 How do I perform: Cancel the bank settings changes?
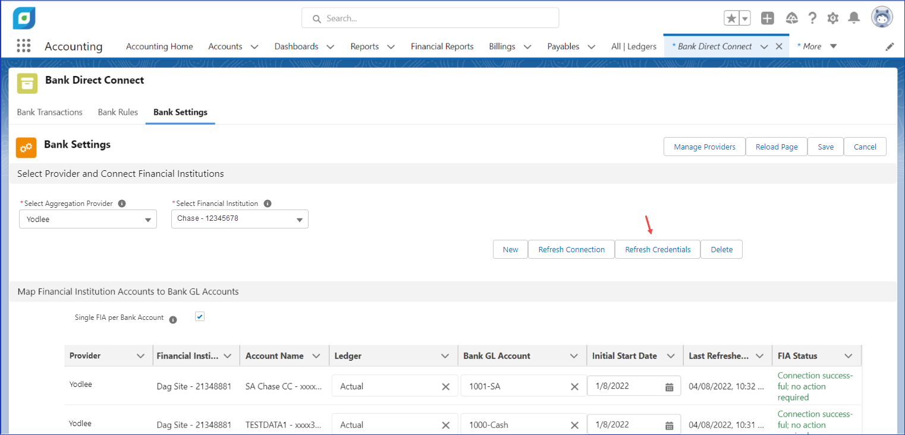(865, 147)
